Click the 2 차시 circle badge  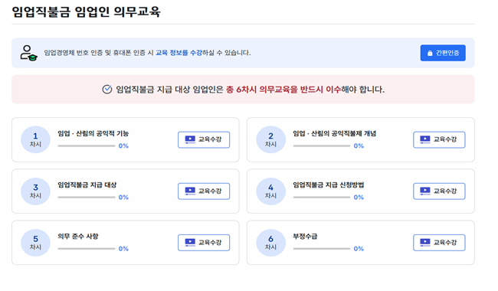click(x=270, y=139)
